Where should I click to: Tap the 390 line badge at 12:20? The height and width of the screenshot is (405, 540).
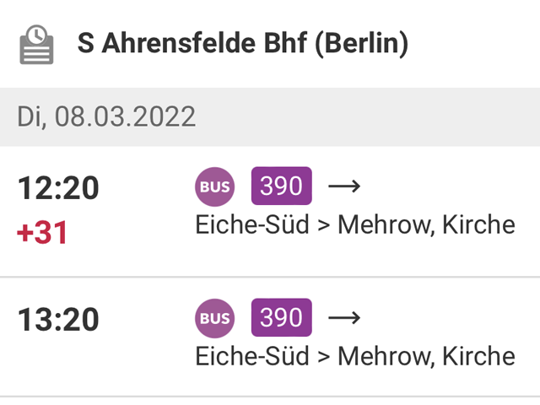281,186
